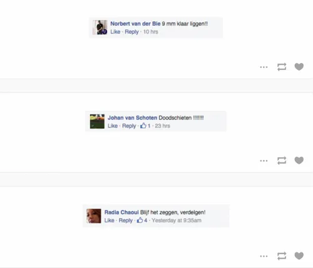313x268 pixels.
Task: Click Radia Chaoui's avatar thumbnail
Action: click(x=94, y=216)
